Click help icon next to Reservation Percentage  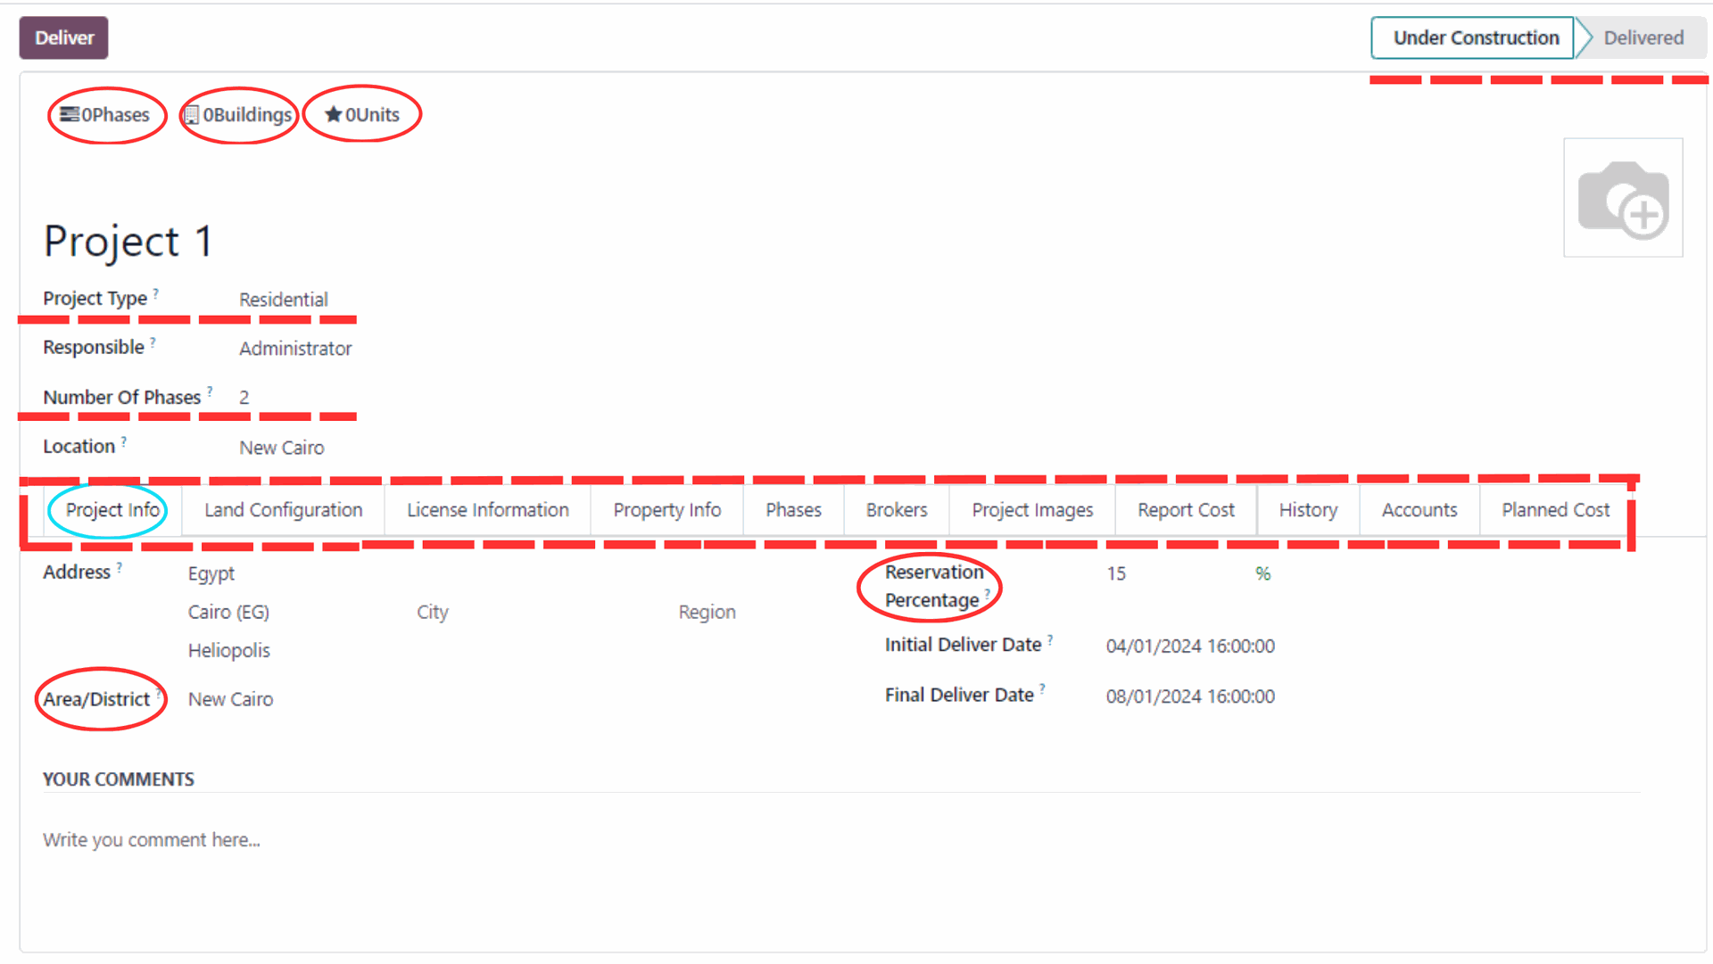(x=987, y=594)
